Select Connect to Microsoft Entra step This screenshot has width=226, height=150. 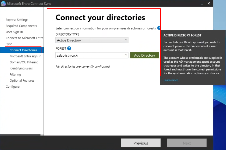coord(24,38)
